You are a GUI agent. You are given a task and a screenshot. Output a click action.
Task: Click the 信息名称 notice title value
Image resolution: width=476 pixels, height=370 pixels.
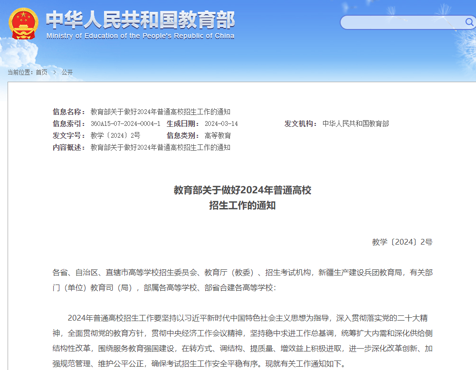(160, 112)
